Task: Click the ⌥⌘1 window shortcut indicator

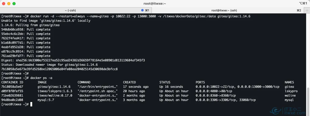Action: point(302,3)
